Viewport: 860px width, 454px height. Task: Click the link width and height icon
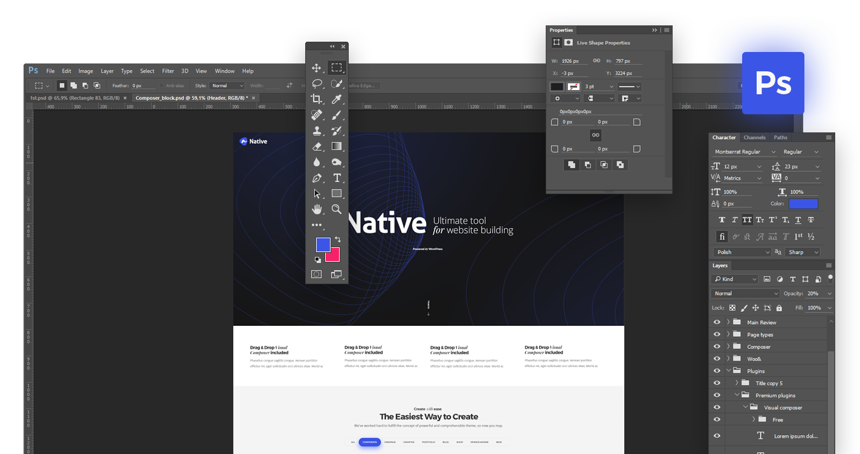coord(597,60)
